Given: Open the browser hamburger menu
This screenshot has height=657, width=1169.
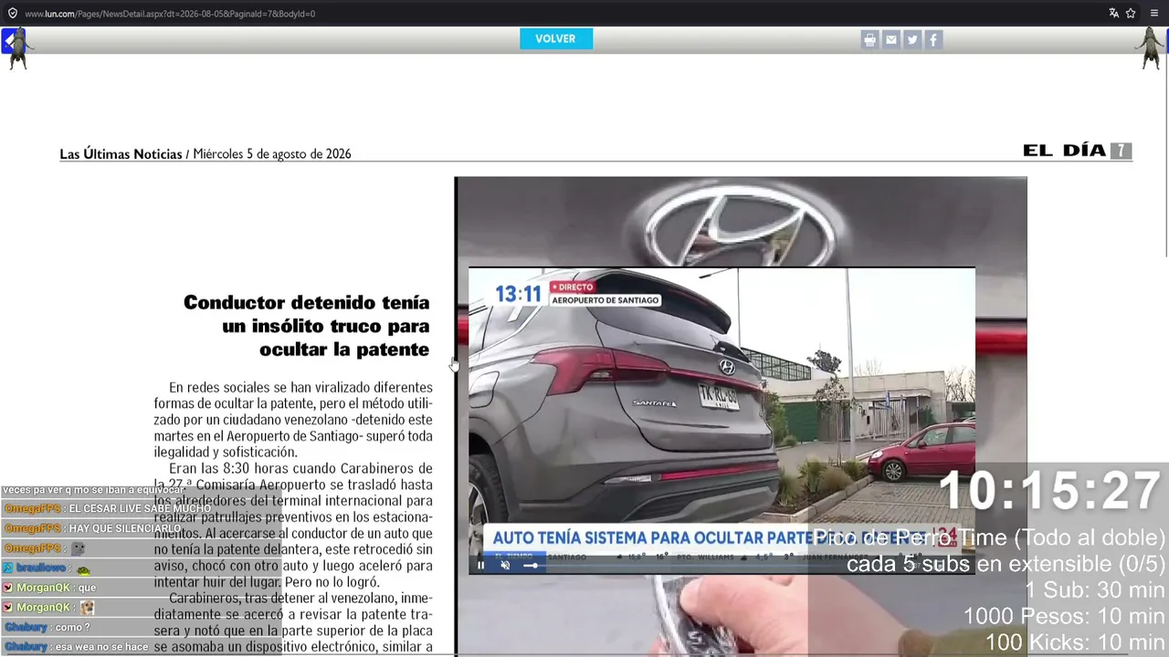Looking at the screenshot, I should click(1154, 13).
